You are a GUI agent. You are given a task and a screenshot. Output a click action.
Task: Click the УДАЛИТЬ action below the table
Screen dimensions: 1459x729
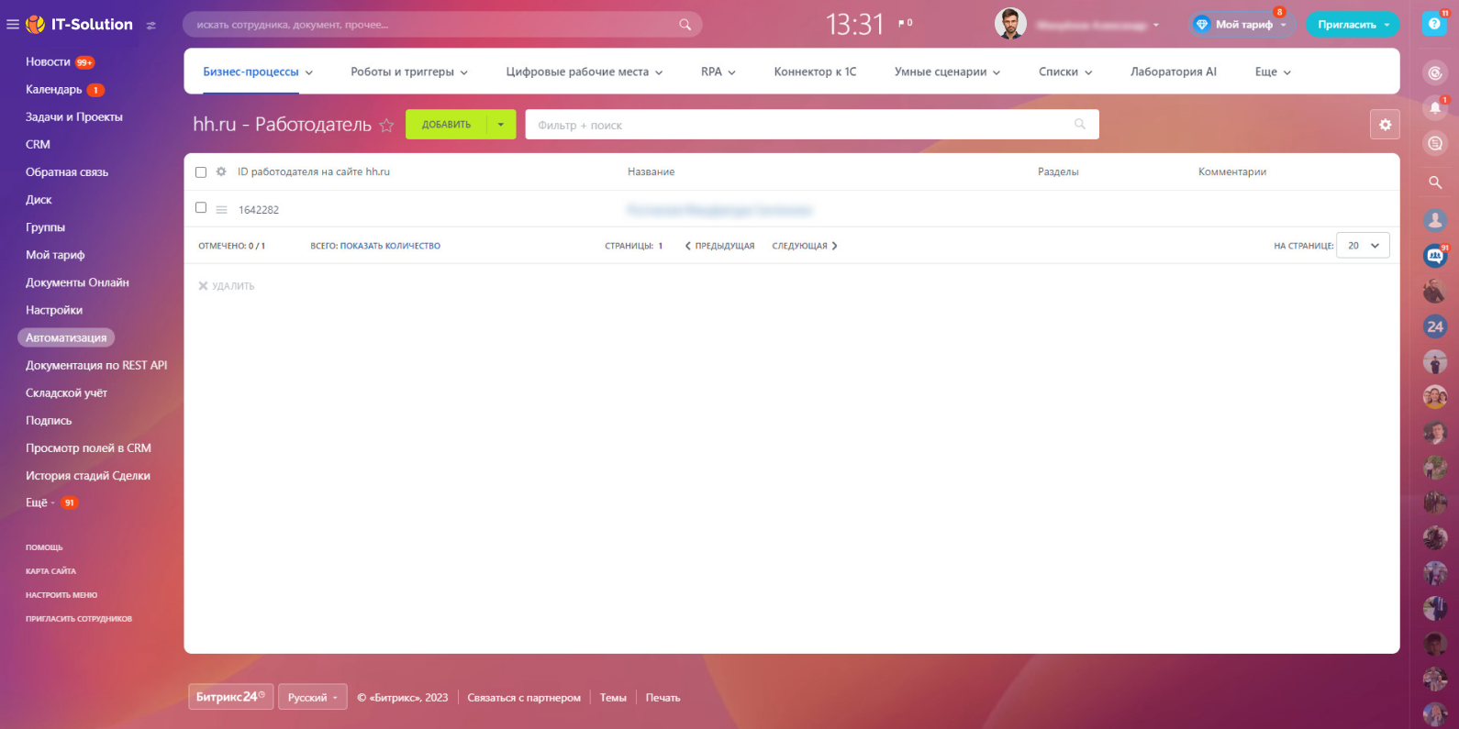pos(227,286)
